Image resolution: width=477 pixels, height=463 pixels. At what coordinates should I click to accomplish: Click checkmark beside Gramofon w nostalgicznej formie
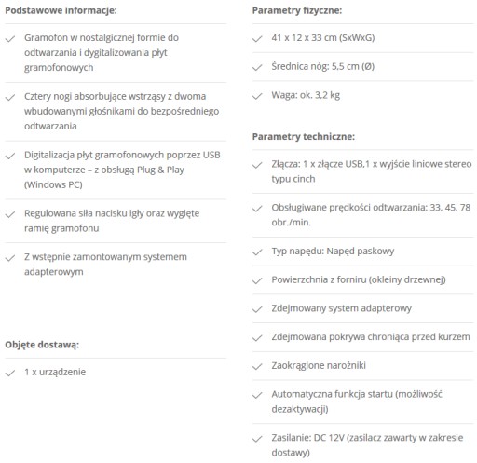tap(10, 39)
